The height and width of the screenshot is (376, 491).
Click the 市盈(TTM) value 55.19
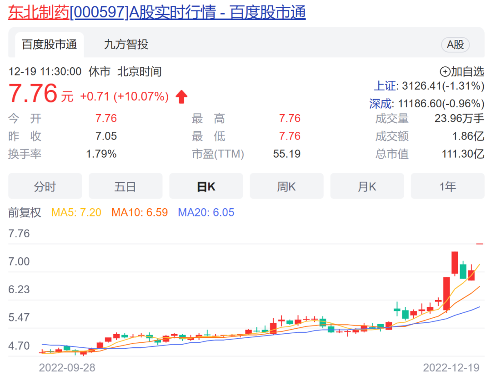click(286, 154)
